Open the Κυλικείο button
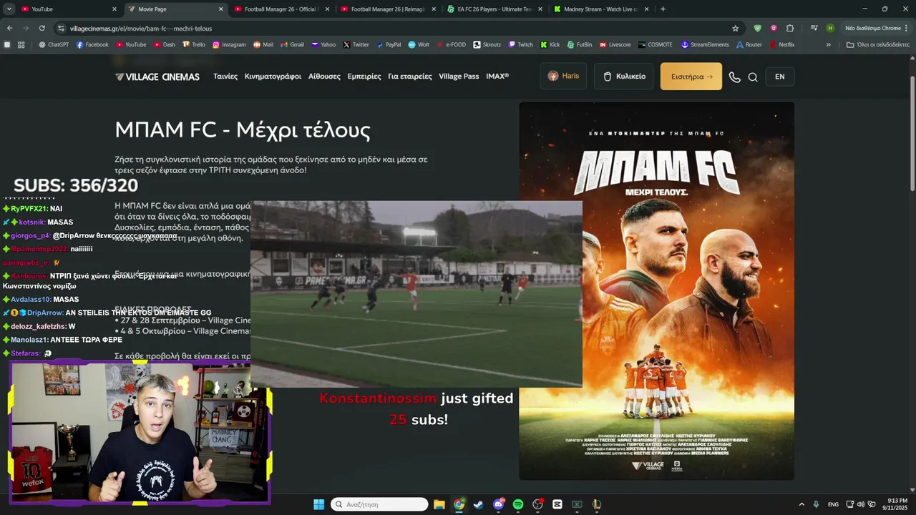 click(x=624, y=77)
